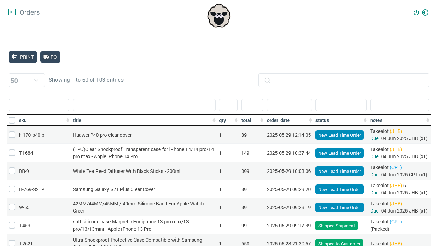
Task: Sort the total column using its sort arrows
Action: (262, 120)
